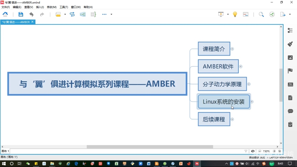Expand the 后续课程 topic

[232, 119]
